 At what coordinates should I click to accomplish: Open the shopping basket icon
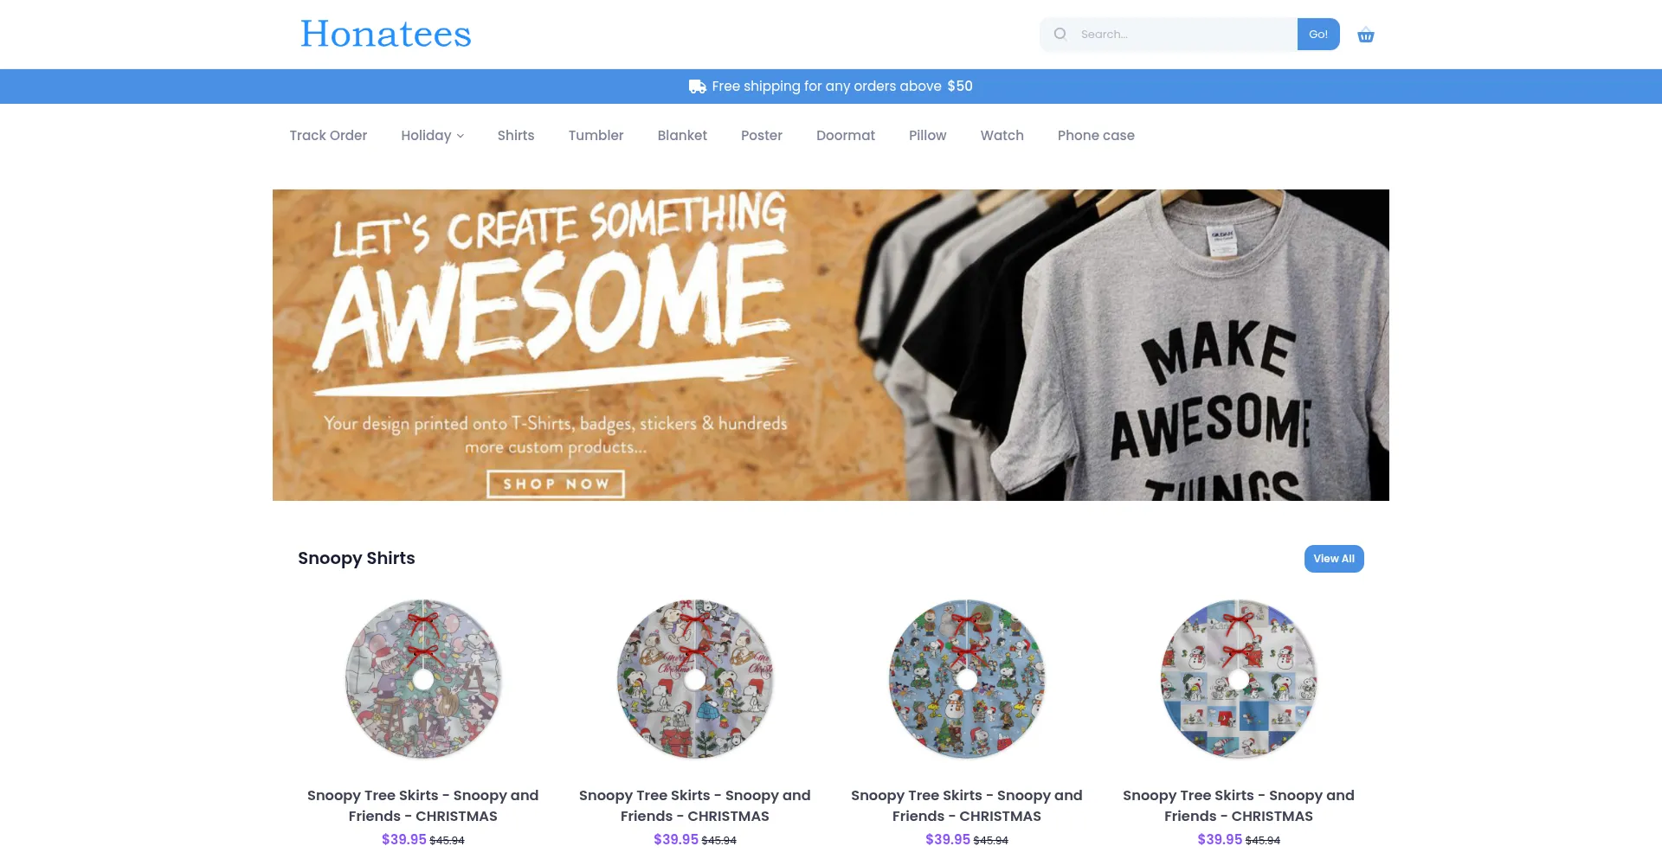pos(1365,35)
